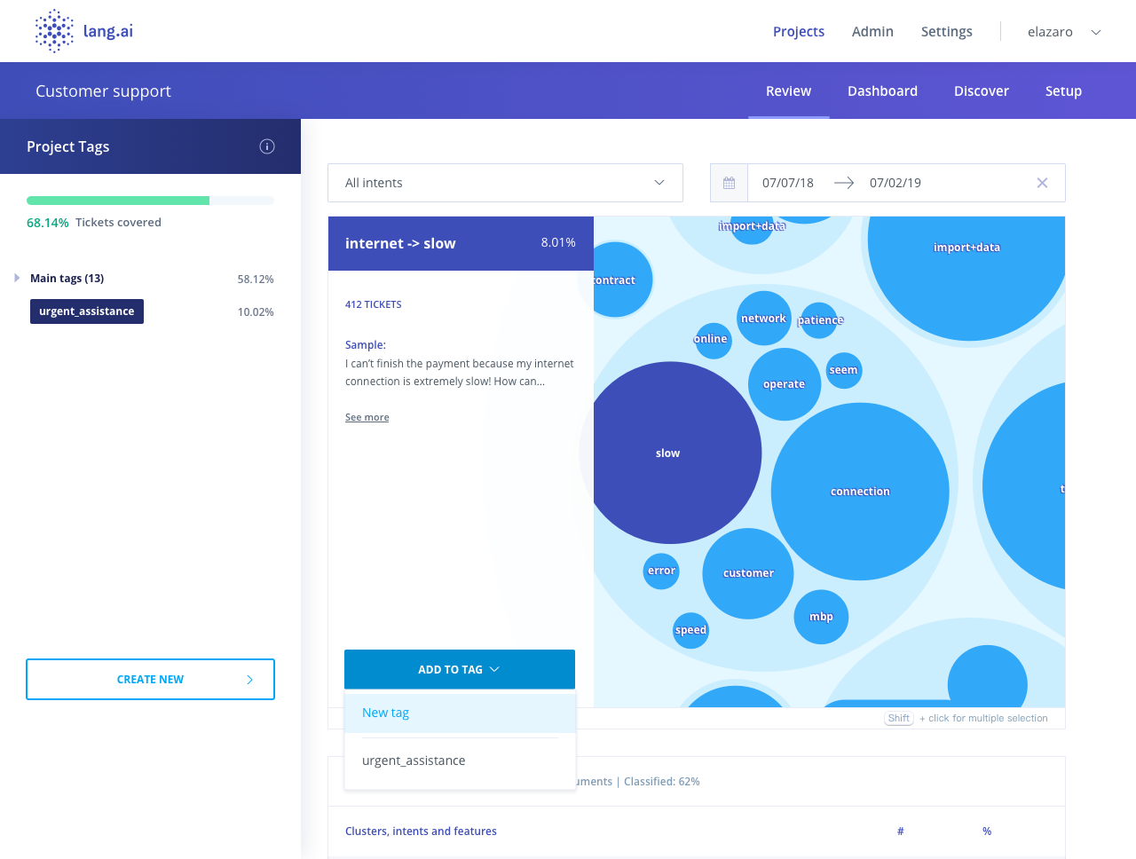
Task: Click the Clusters, intents and features header
Action: click(x=421, y=831)
